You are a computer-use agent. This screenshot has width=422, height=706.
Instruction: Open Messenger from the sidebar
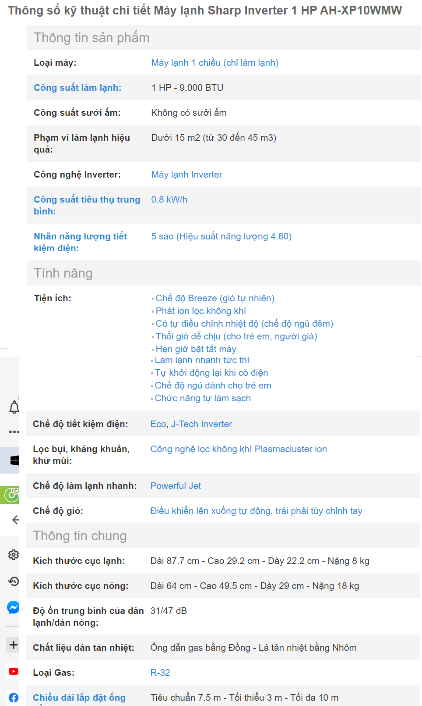click(x=13, y=607)
